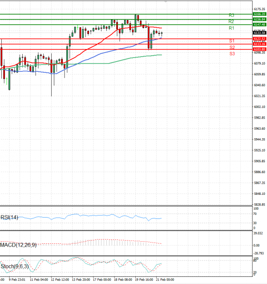Screen dimensions: 267x284
Task: Click the 18 Feb 08:00 time label
Action: pos(123,280)
